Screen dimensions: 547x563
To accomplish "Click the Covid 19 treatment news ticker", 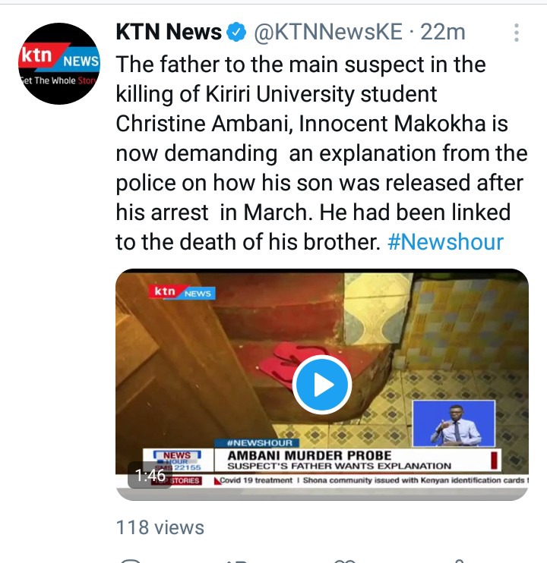I will pos(256,480).
